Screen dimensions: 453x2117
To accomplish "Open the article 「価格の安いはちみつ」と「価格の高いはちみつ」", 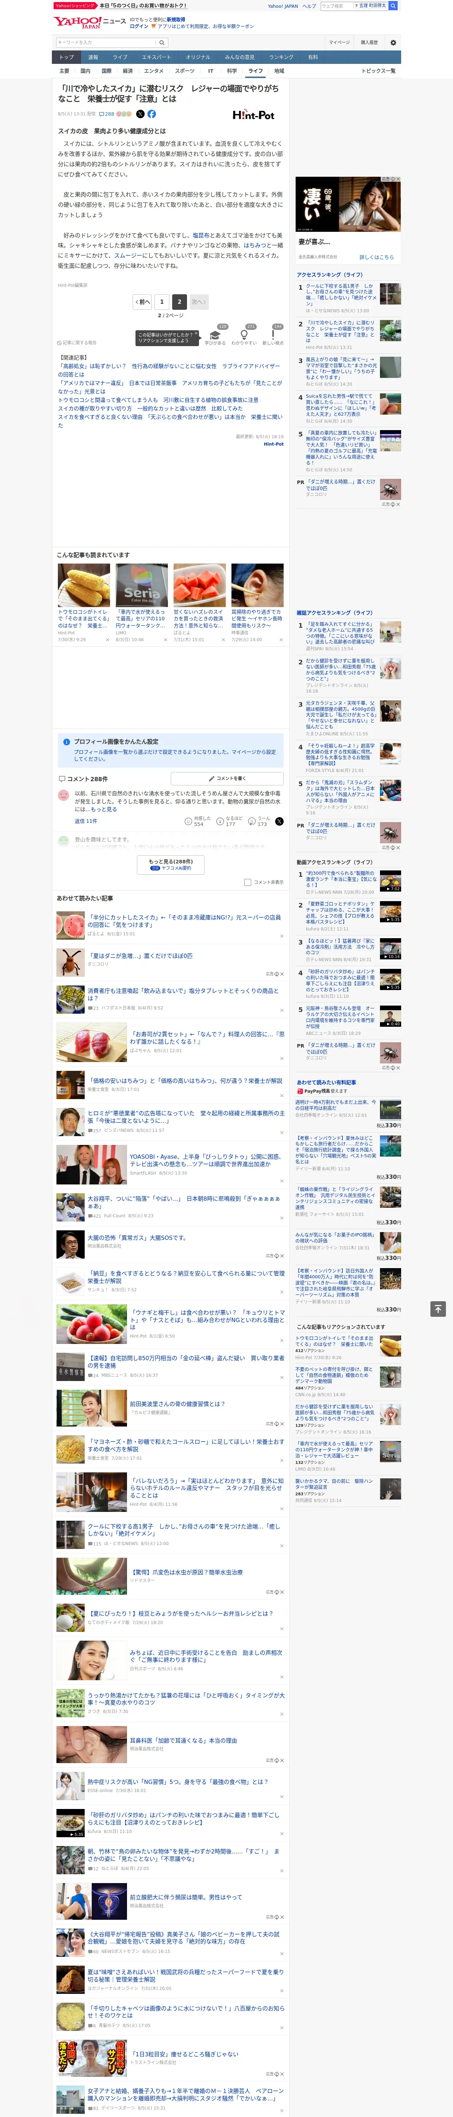I will coord(185,1081).
